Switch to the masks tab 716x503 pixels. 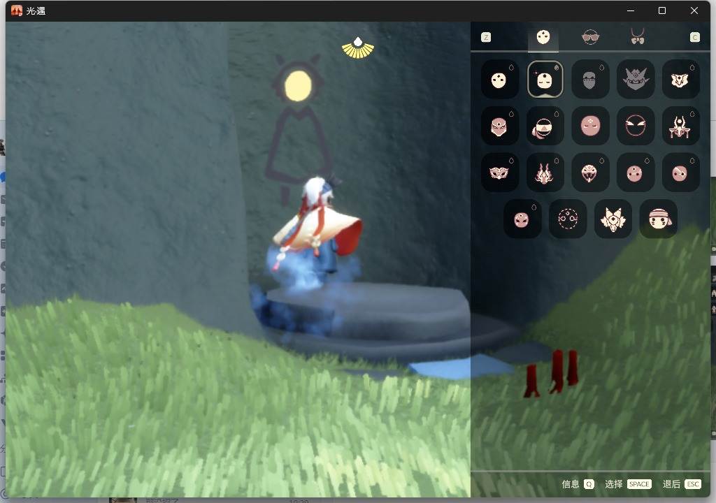point(543,37)
